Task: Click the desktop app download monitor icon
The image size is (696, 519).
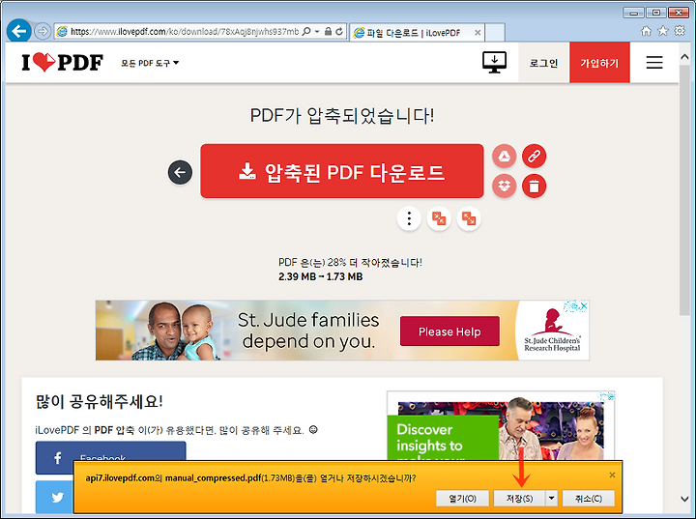Action: 495,63
